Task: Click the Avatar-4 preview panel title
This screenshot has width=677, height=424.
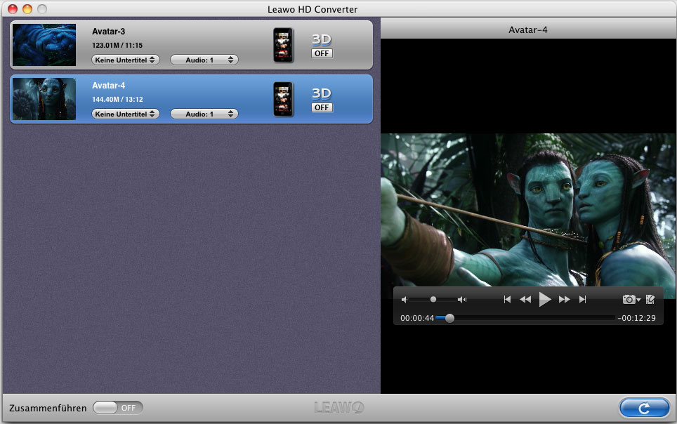Action: (527, 29)
